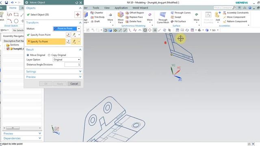Open Specify From Point options arrow
Viewport: 260px width, 146px height.
(x=79, y=35)
